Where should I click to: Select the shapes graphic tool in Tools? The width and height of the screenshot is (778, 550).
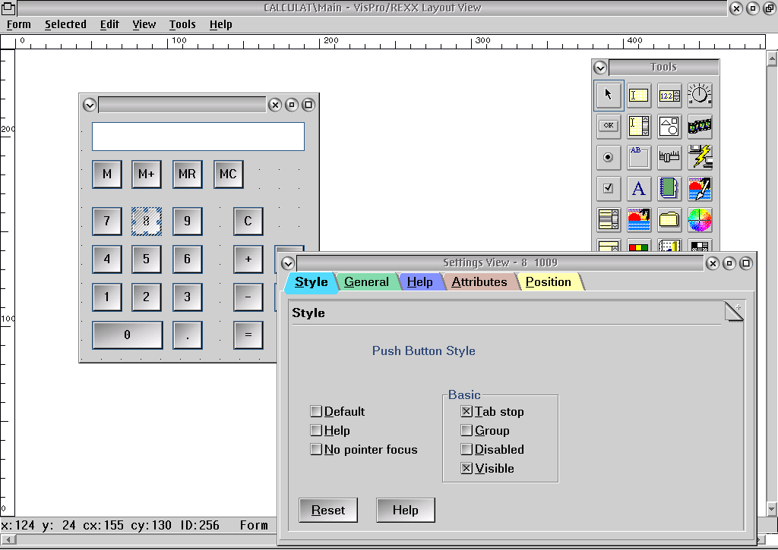(669, 126)
